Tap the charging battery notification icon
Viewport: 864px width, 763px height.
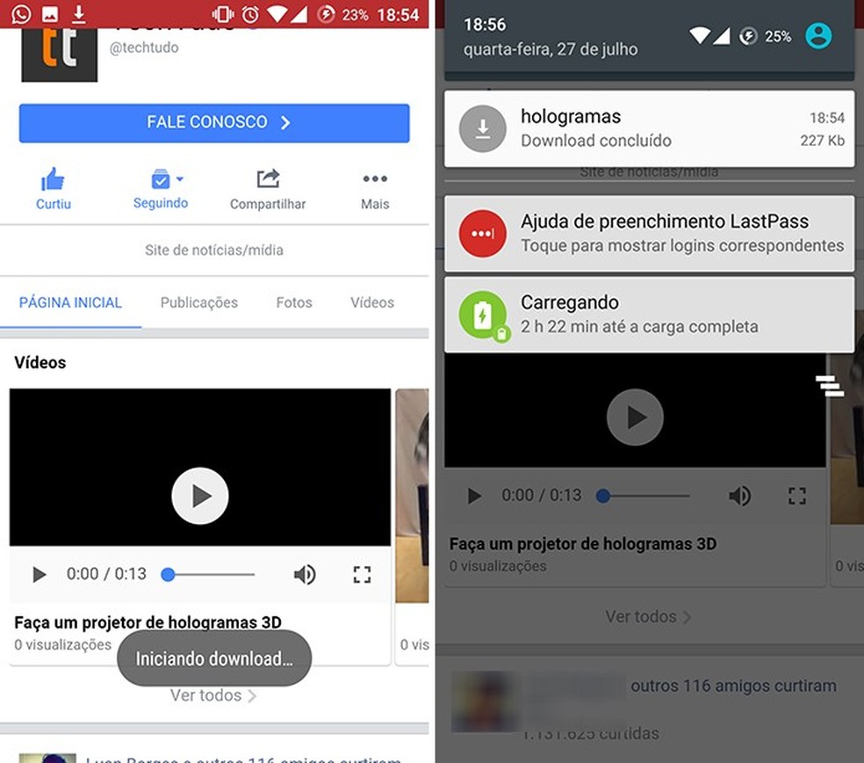(x=483, y=314)
